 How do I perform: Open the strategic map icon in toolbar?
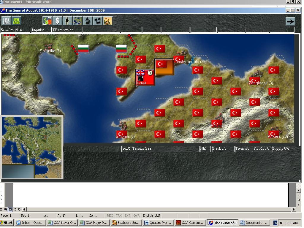[77, 21]
